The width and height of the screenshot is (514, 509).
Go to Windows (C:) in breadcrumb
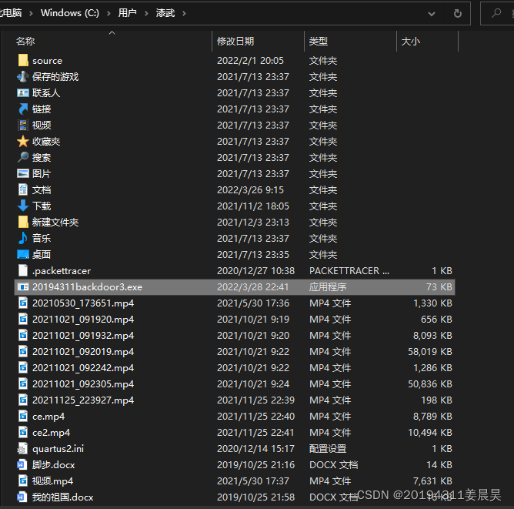pyautogui.click(x=70, y=13)
